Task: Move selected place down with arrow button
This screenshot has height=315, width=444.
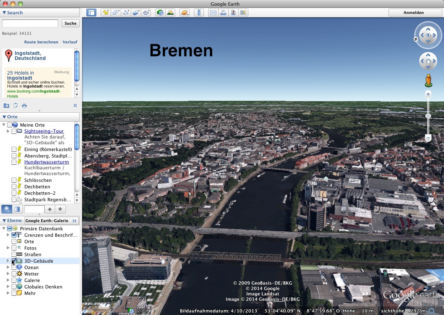Action: click(x=60, y=209)
